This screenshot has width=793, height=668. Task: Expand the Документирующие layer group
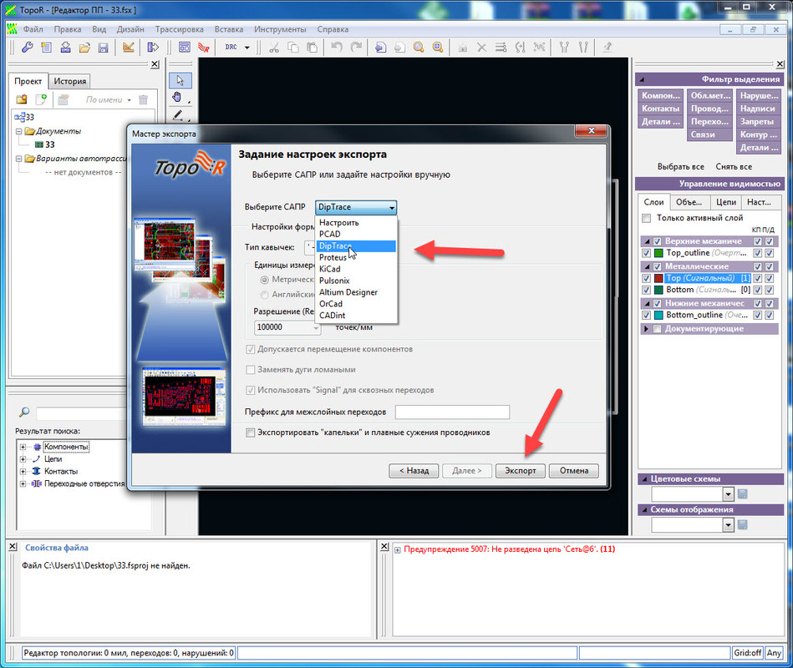pos(646,329)
